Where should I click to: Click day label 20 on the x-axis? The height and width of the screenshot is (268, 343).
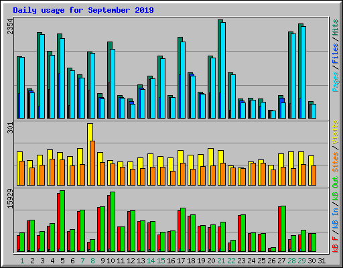(x=211, y=261)
